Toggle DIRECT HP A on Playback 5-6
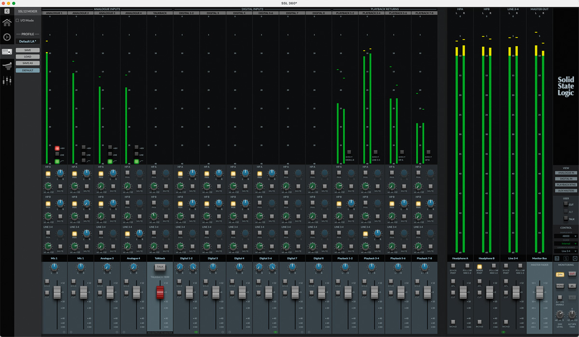This screenshot has height=337, width=579. click(402, 152)
